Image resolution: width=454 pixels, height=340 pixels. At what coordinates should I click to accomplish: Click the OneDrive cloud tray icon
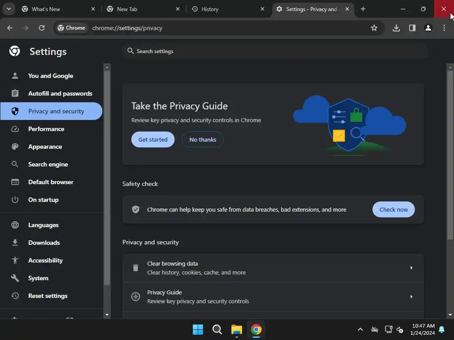(375, 329)
